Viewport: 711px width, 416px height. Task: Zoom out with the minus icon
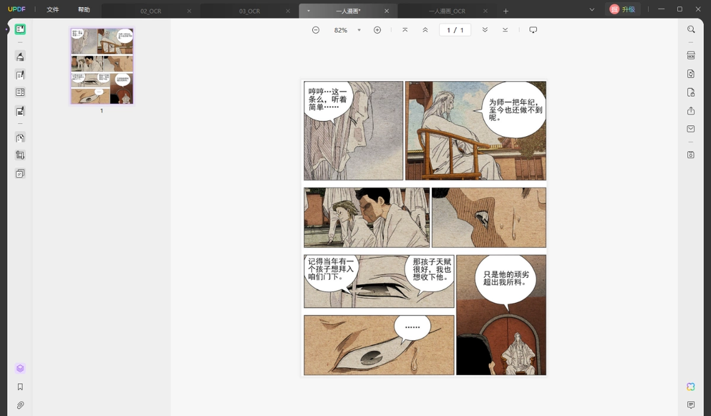tap(316, 30)
